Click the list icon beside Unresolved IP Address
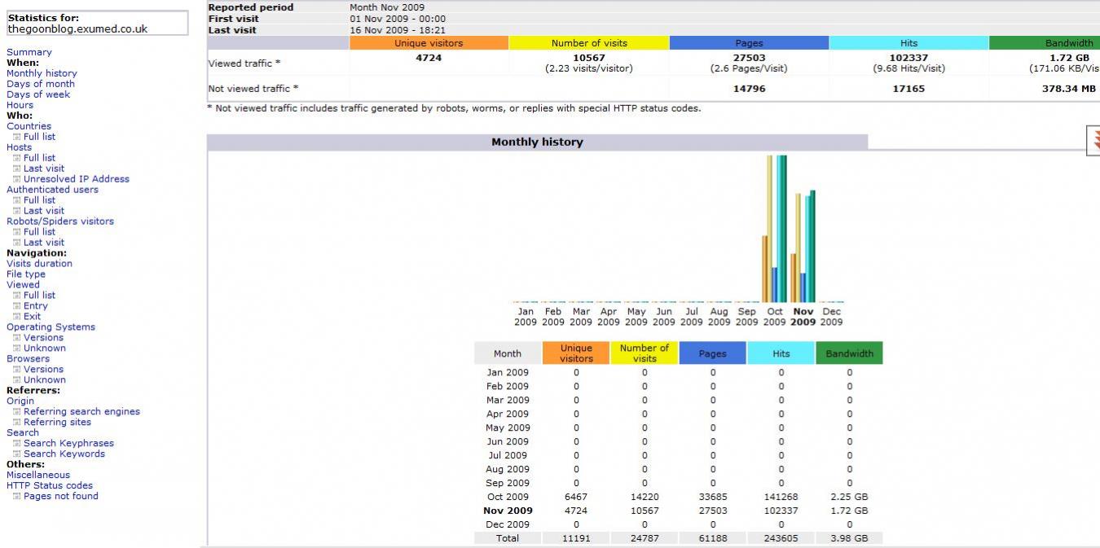1100x548 pixels. pyautogui.click(x=16, y=179)
